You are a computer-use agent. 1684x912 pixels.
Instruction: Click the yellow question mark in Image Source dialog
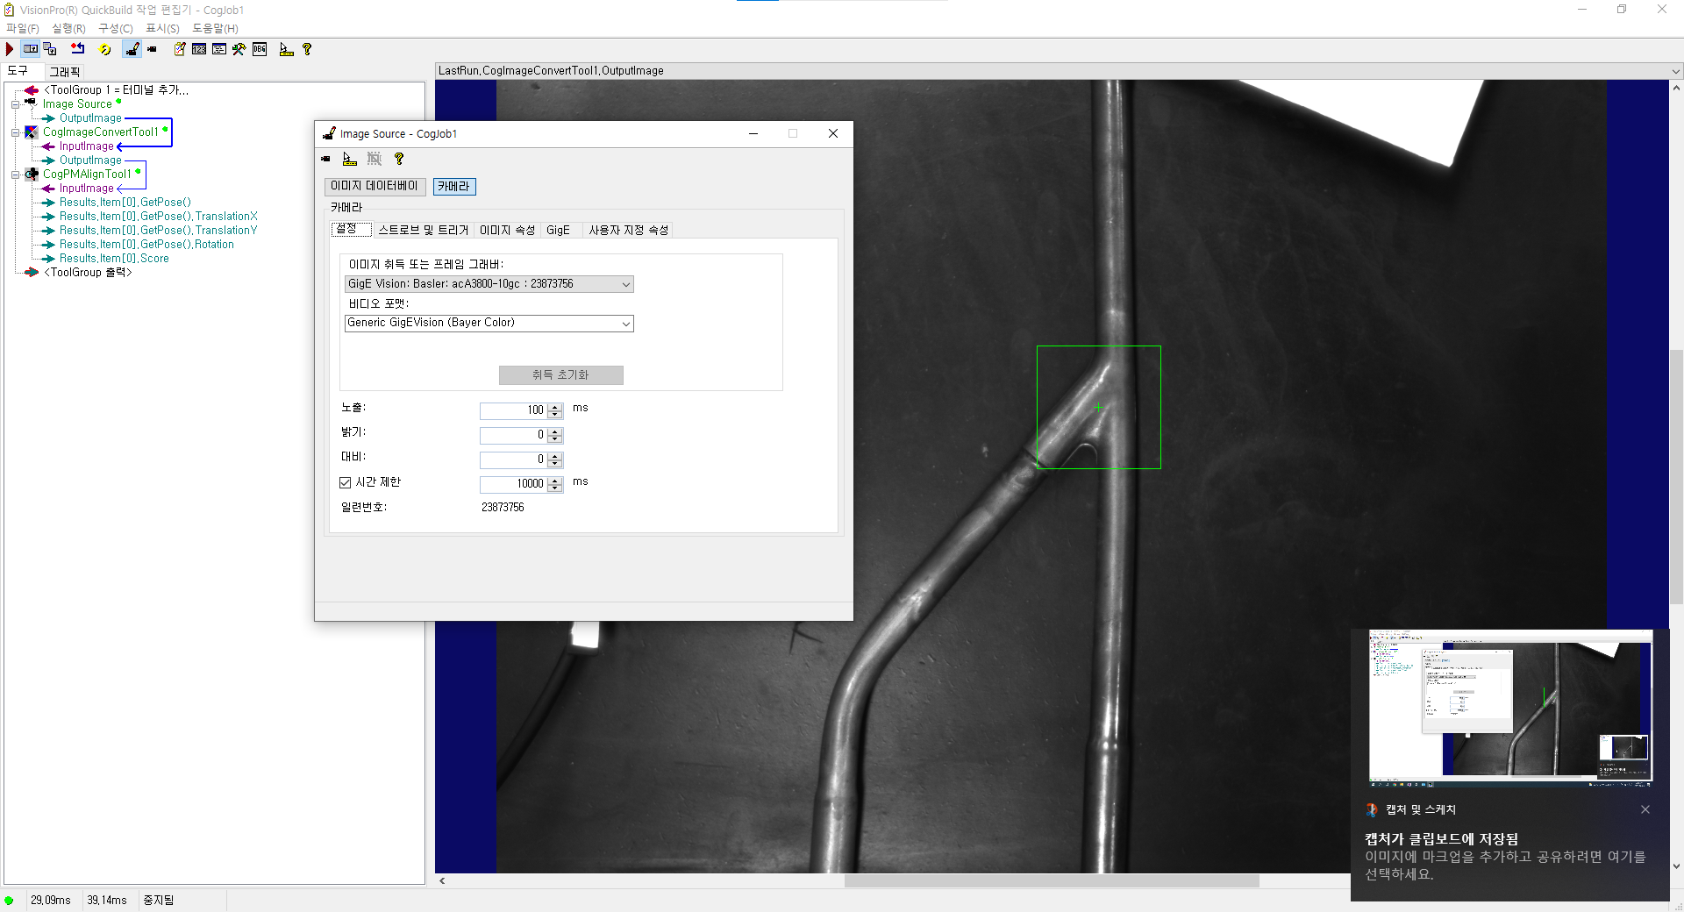[399, 159]
